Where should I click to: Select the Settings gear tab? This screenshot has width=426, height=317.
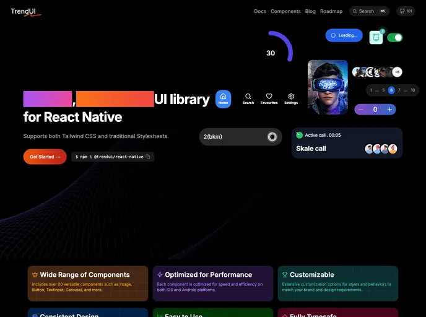coord(291,99)
